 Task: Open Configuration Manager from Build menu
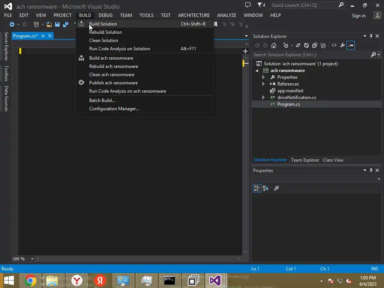click(x=144, y=109)
